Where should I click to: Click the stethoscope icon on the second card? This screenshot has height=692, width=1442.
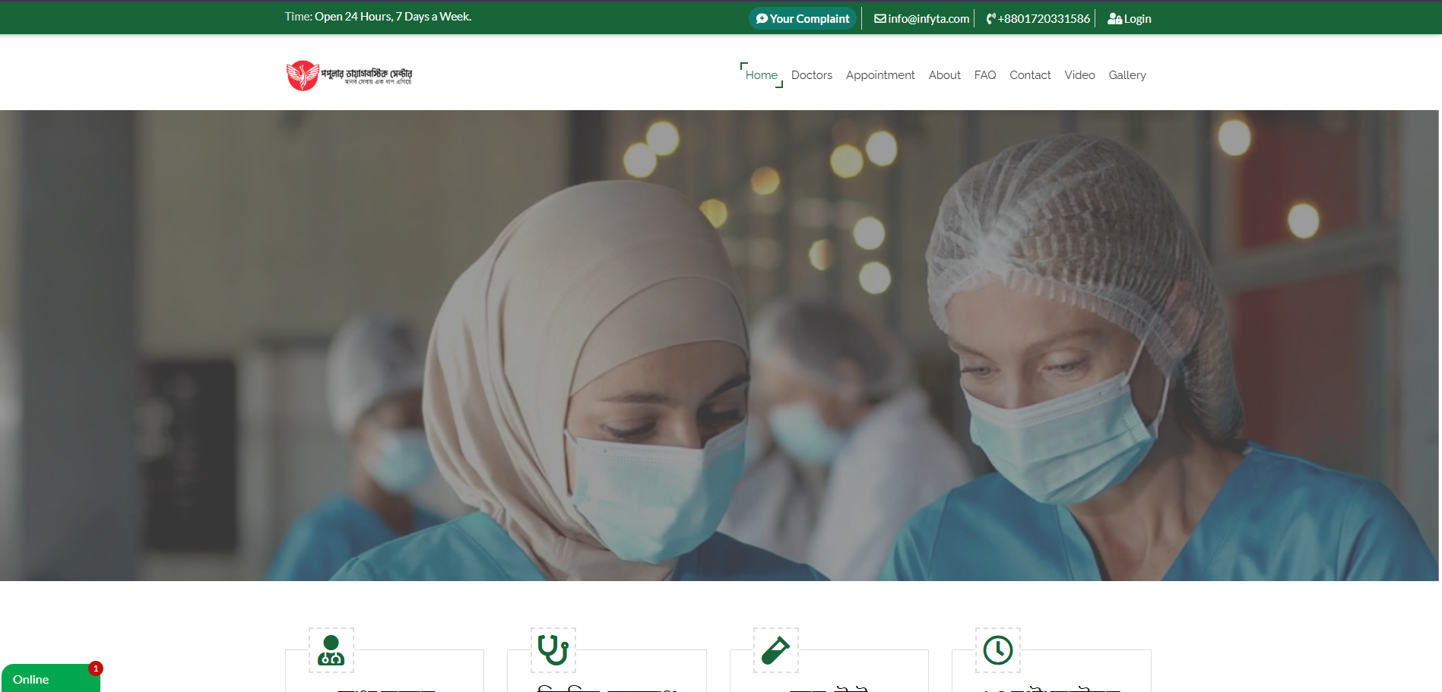click(x=552, y=651)
